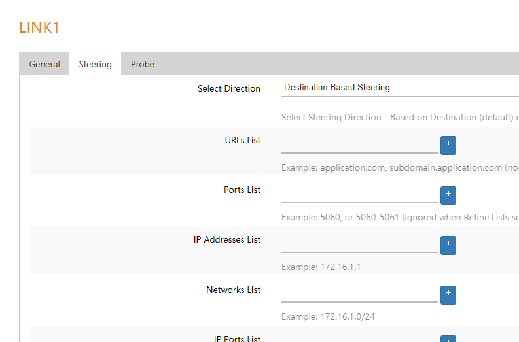The width and height of the screenshot is (519, 342).
Task: Add entry to URLs List with plus button
Action: 448,145
